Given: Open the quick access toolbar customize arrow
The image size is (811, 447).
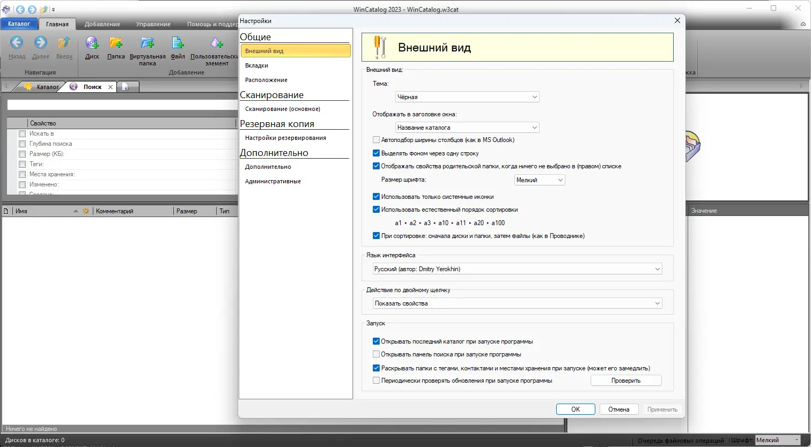Looking at the screenshot, I should click(x=53, y=10).
